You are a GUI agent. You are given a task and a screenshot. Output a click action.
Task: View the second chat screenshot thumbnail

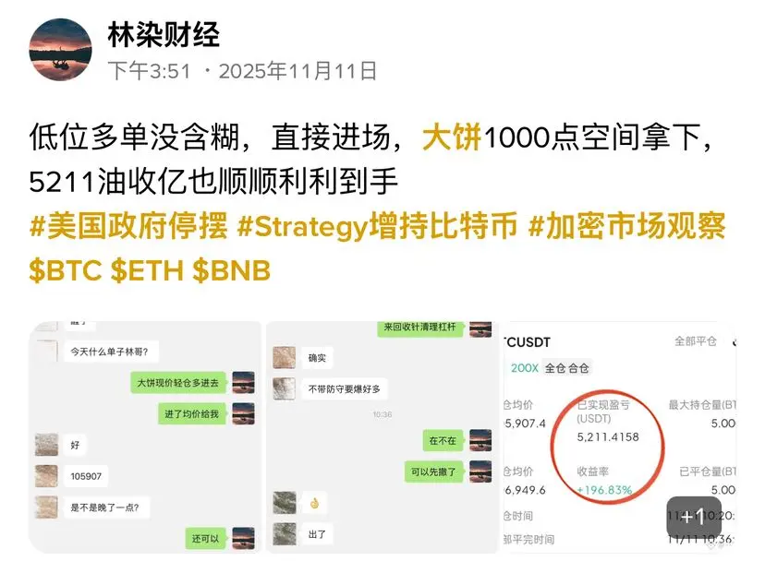click(x=382, y=437)
